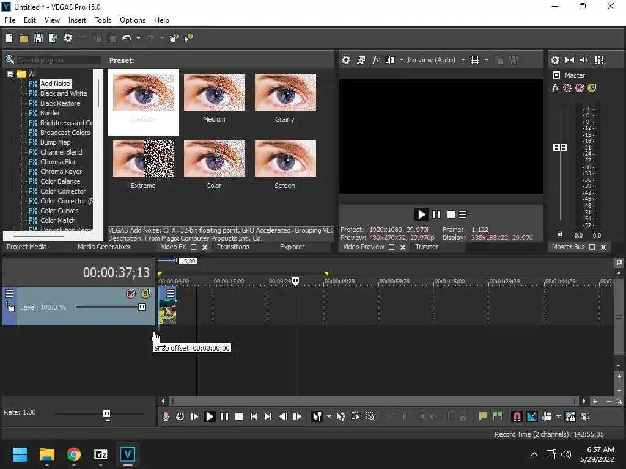
Task: Click the Undo arrow icon
Action: (127, 38)
